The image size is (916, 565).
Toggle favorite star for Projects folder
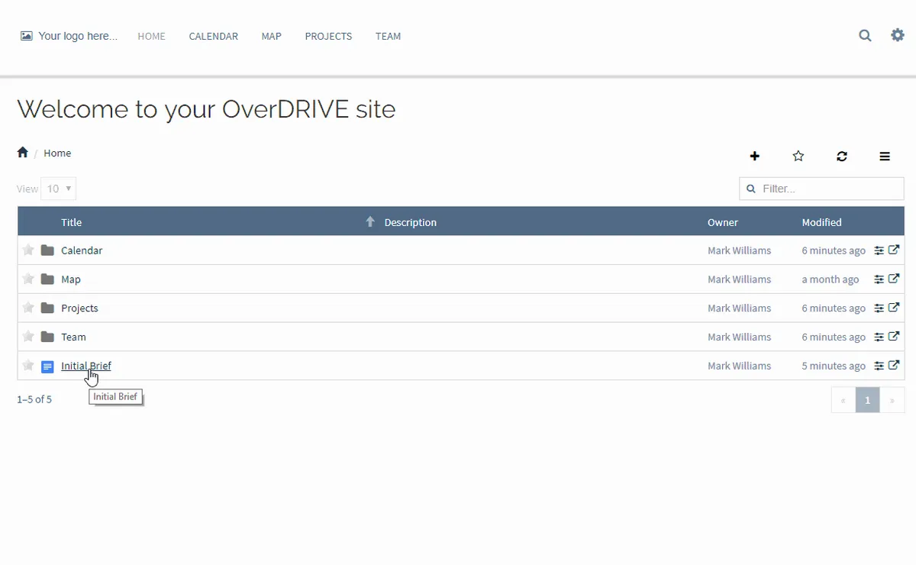point(28,308)
